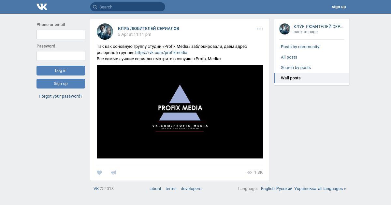This screenshot has width=391, height=205.
Task: Click the Phone or email field
Action: coord(61,34)
